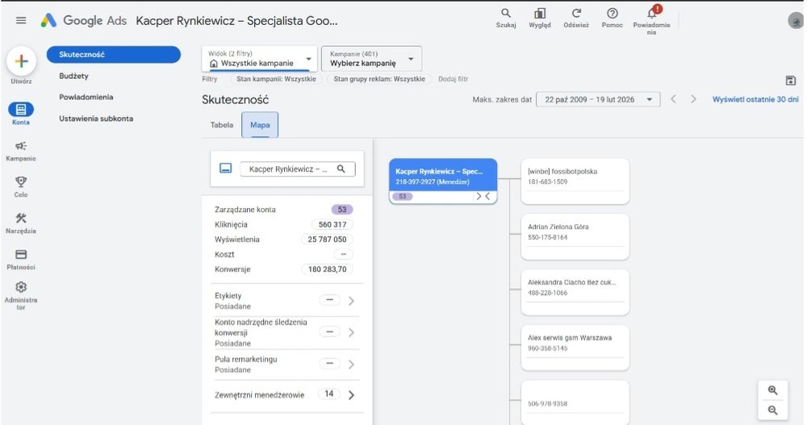
Task: Zoom out on the account map
Action: [772, 410]
